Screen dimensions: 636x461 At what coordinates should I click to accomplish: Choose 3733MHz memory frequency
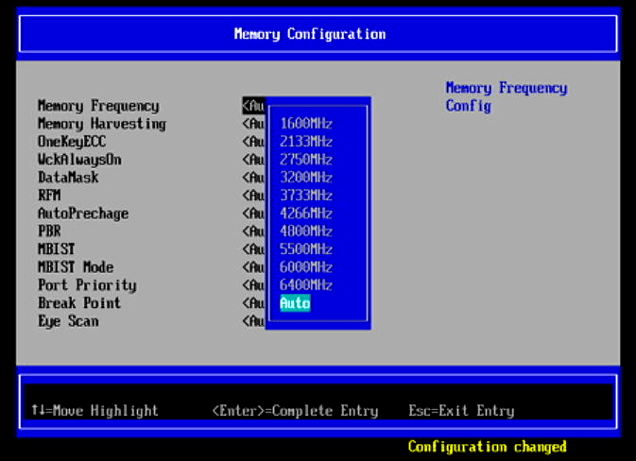tap(306, 195)
